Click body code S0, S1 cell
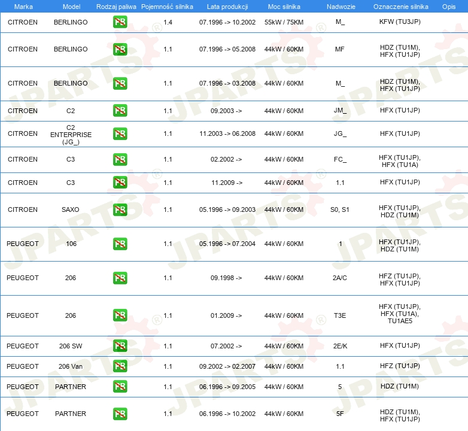Image resolution: width=468 pixels, height=431 pixels. pos(340,210)
